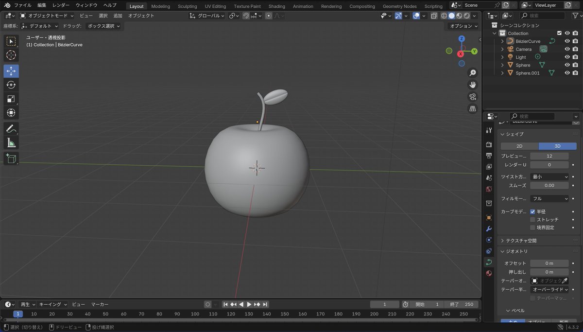Open the 追加 menu in viewport header
The image size is (583, 332).
118,16
